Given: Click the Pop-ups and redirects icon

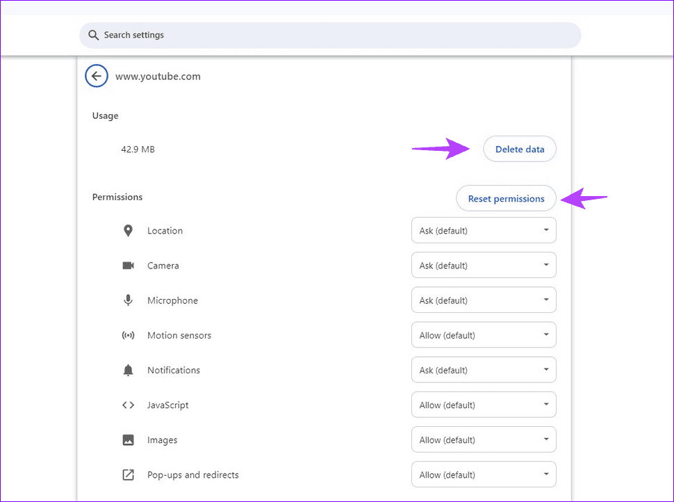Looking at the screenshot, I should click(129, 474).
